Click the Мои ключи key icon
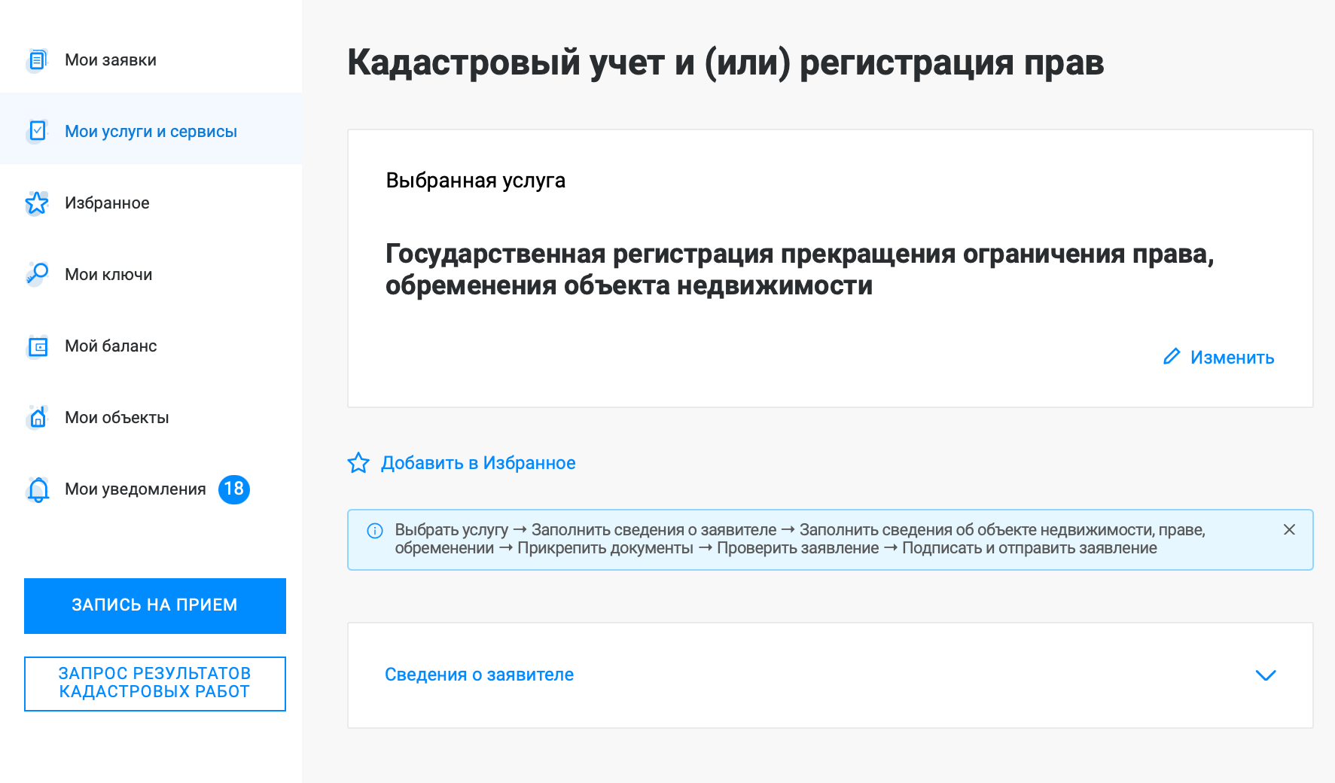1335x783 pixels. 38,274
